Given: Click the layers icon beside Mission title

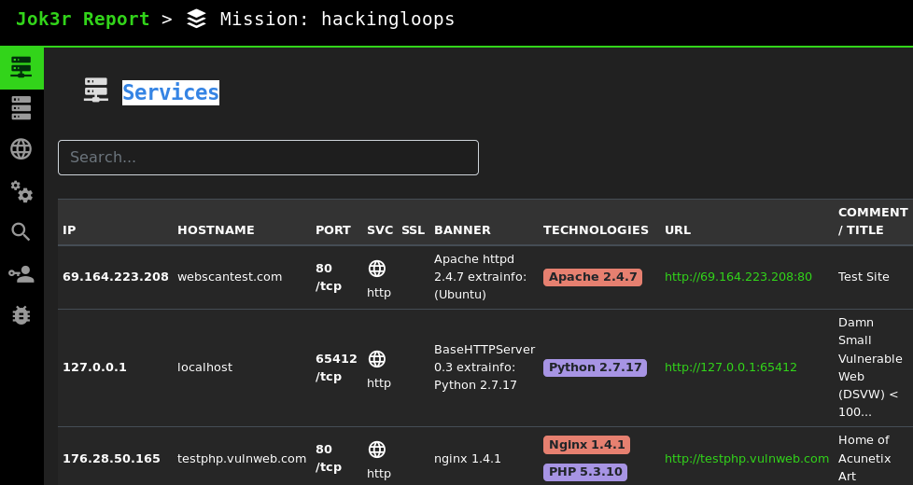Looking at the screenshot, I should 196,19.
